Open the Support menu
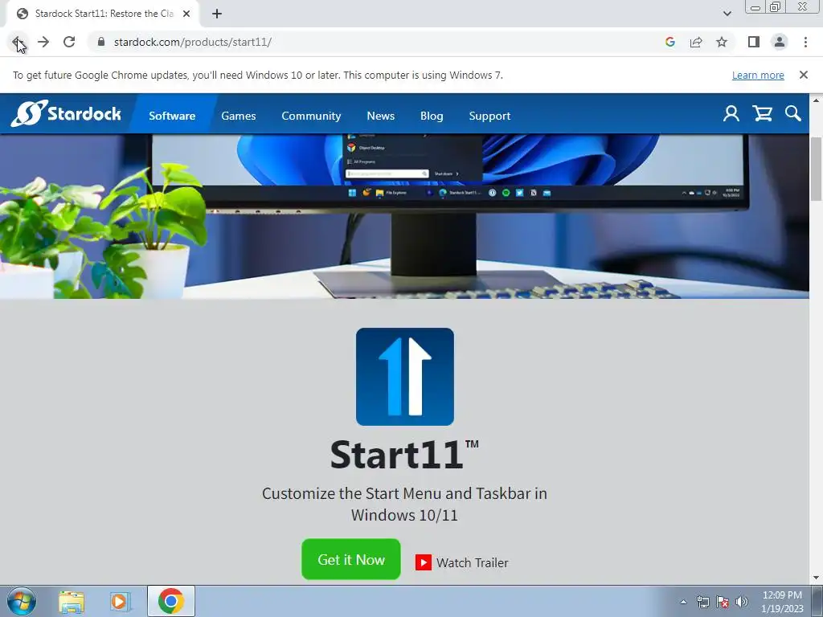The height and width of the screenshot is (617, 823). point(489,116)
